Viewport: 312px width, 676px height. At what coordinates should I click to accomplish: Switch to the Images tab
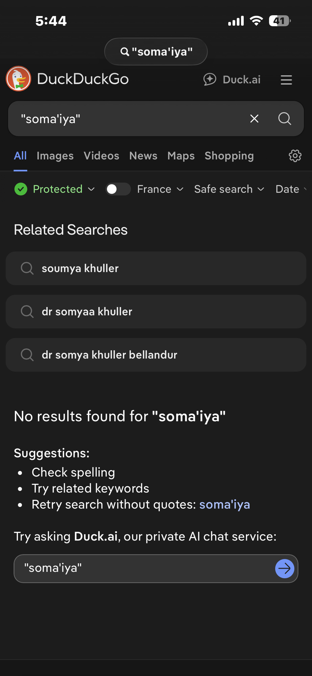pyautogui.click(x=55, y=156)
